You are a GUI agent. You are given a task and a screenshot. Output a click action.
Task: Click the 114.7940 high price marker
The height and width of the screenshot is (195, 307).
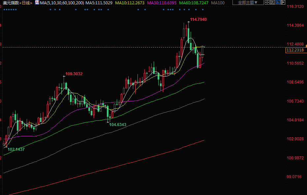[199, 19]
